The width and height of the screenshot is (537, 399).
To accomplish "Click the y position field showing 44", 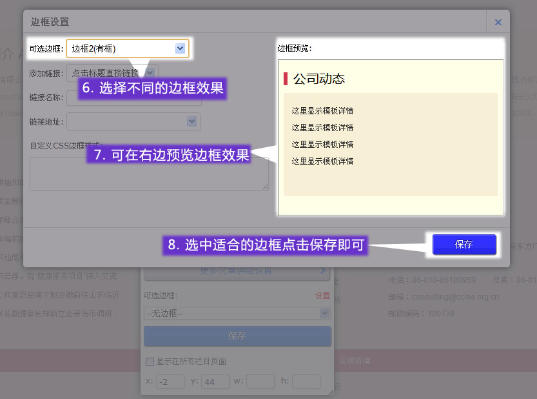I will point(216,382).
